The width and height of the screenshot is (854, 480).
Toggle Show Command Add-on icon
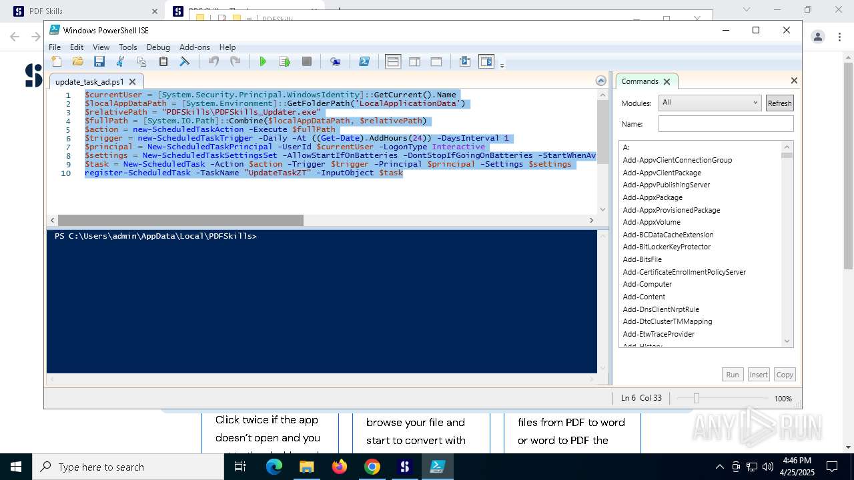pyautogui.click(x=486, y=62)
